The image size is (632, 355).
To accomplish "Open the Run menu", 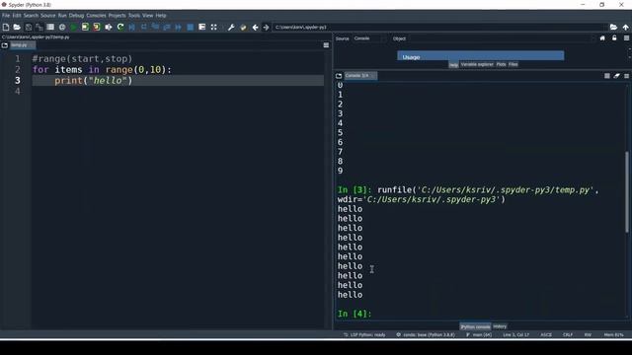I will (x=62, y=16).
